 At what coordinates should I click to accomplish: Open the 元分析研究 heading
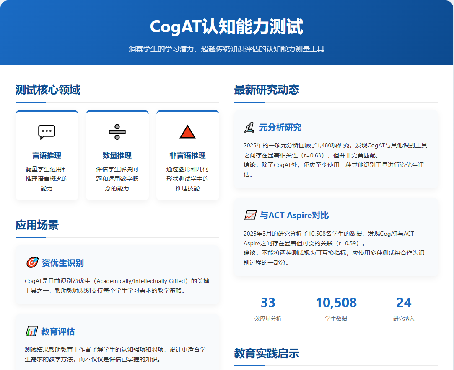(x=280, y=127)
